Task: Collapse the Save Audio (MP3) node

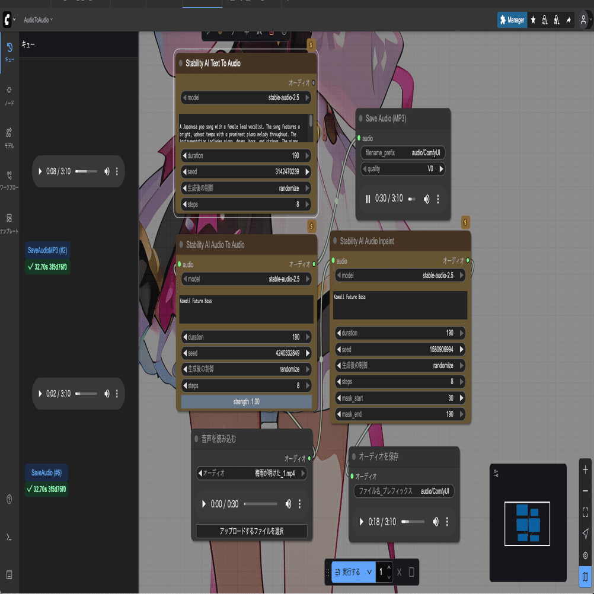Action: coord(360,118)
